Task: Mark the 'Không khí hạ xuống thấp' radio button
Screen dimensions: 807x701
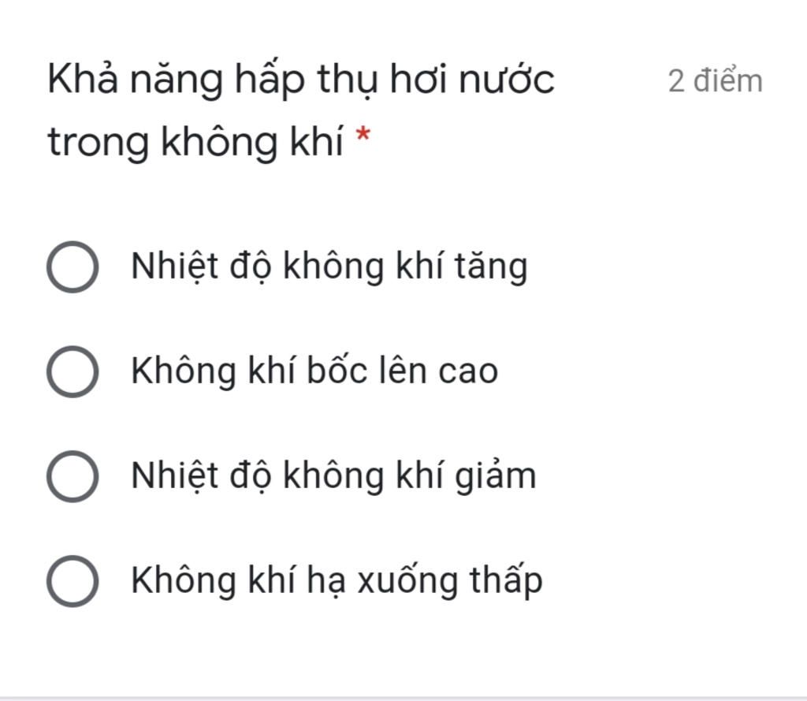Action: [73, 581]
